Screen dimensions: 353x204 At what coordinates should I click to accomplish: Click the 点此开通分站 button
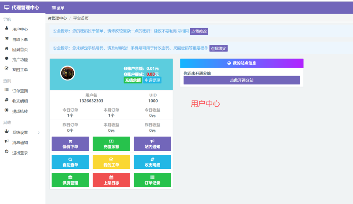[241, 80]
